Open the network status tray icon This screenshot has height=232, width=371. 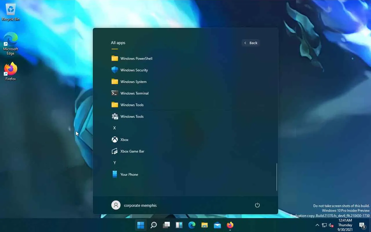[x=324, y=225]
